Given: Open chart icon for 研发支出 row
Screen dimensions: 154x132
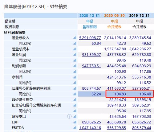Looking at the screenshot, I should [75, 116].
